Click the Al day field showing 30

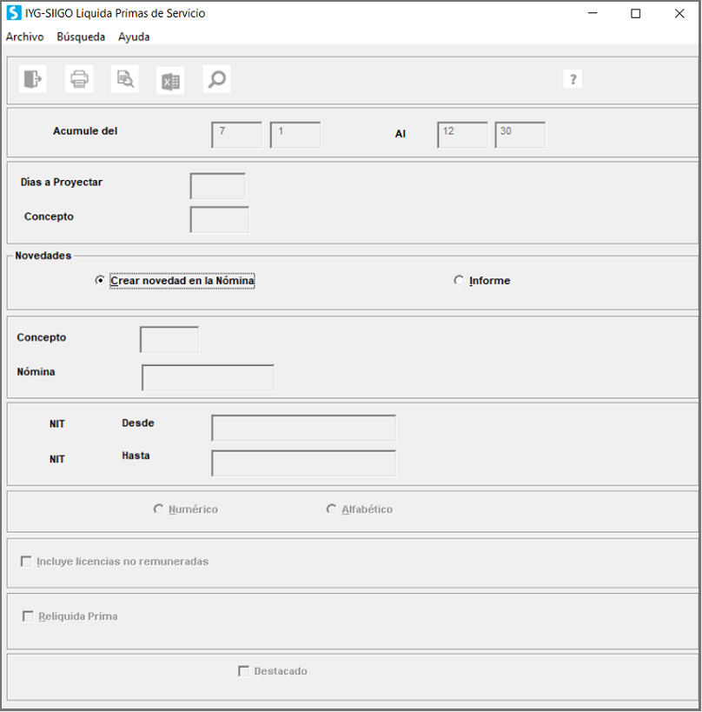(520, 135)
